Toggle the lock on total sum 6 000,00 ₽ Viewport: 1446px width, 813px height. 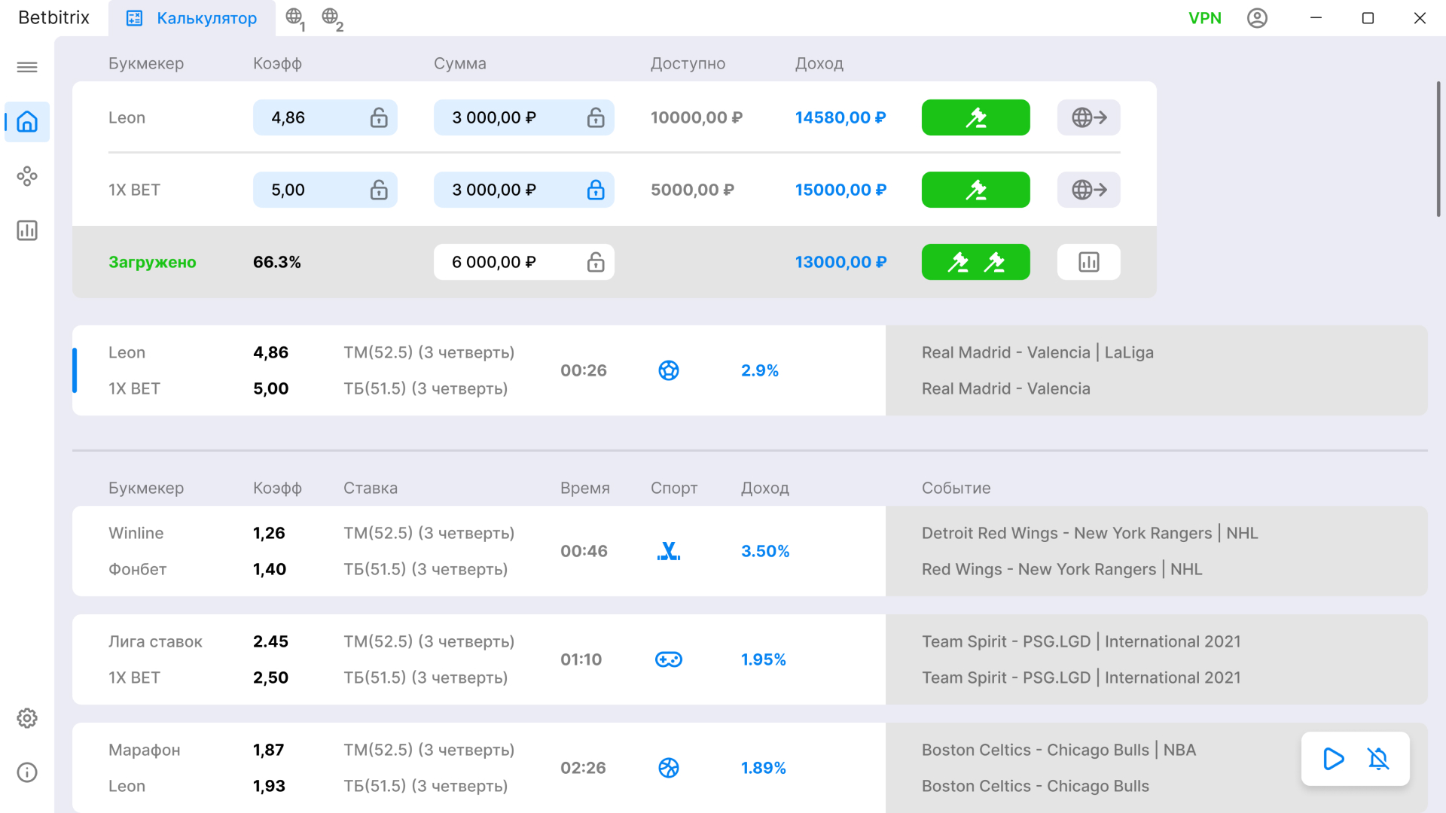596,262
